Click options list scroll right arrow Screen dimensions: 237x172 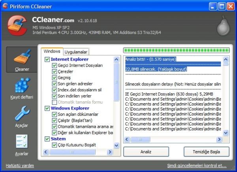tap(110, 152)
